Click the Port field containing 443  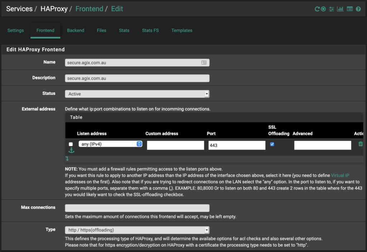click(x=237, y=145)
